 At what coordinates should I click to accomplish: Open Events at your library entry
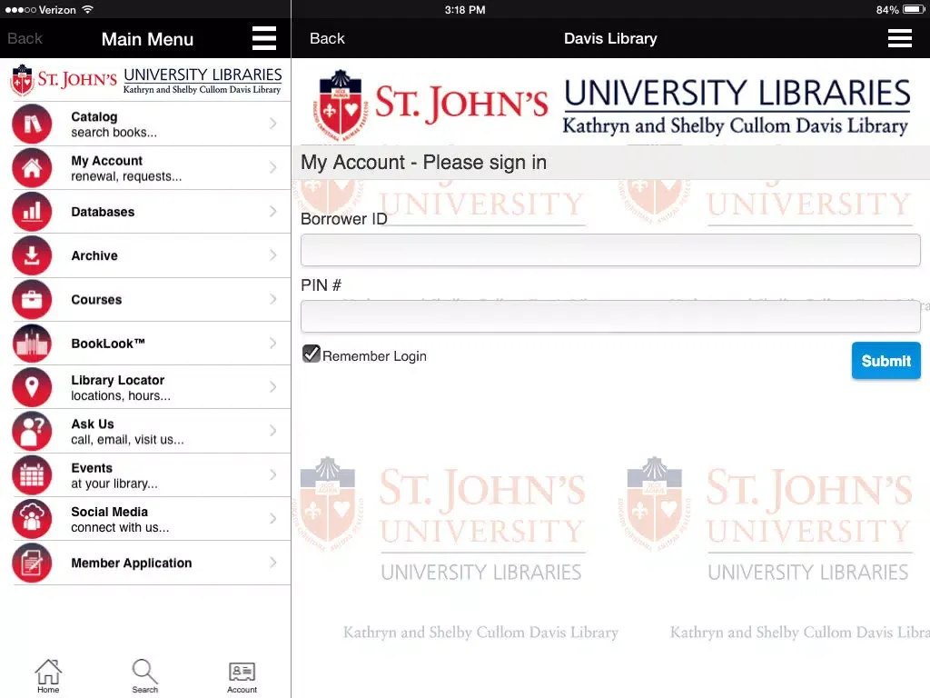(x=145, y=475)
